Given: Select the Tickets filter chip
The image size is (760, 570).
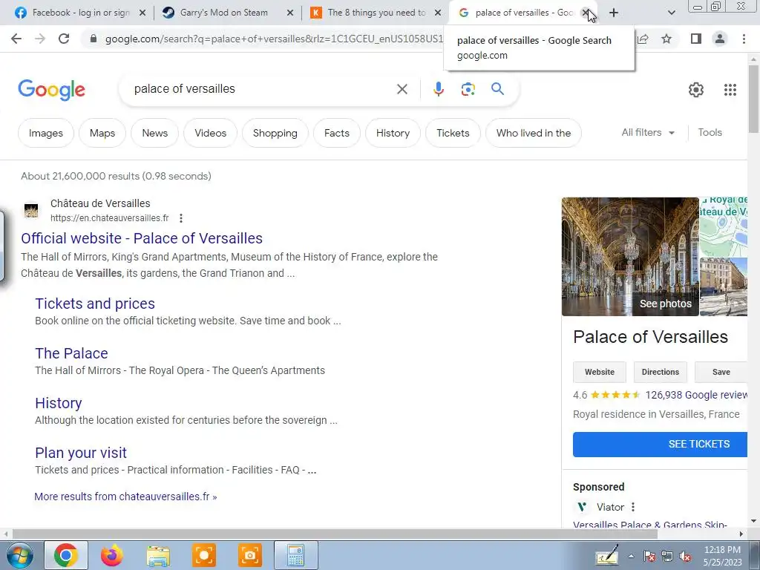Looking at the screenshot, I should (453, 133).
